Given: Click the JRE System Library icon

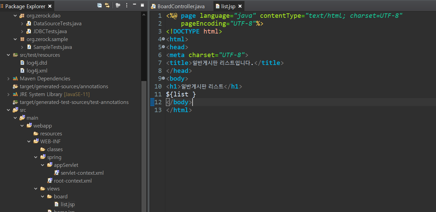Looking at the screenshot, I should pos(15,94).
